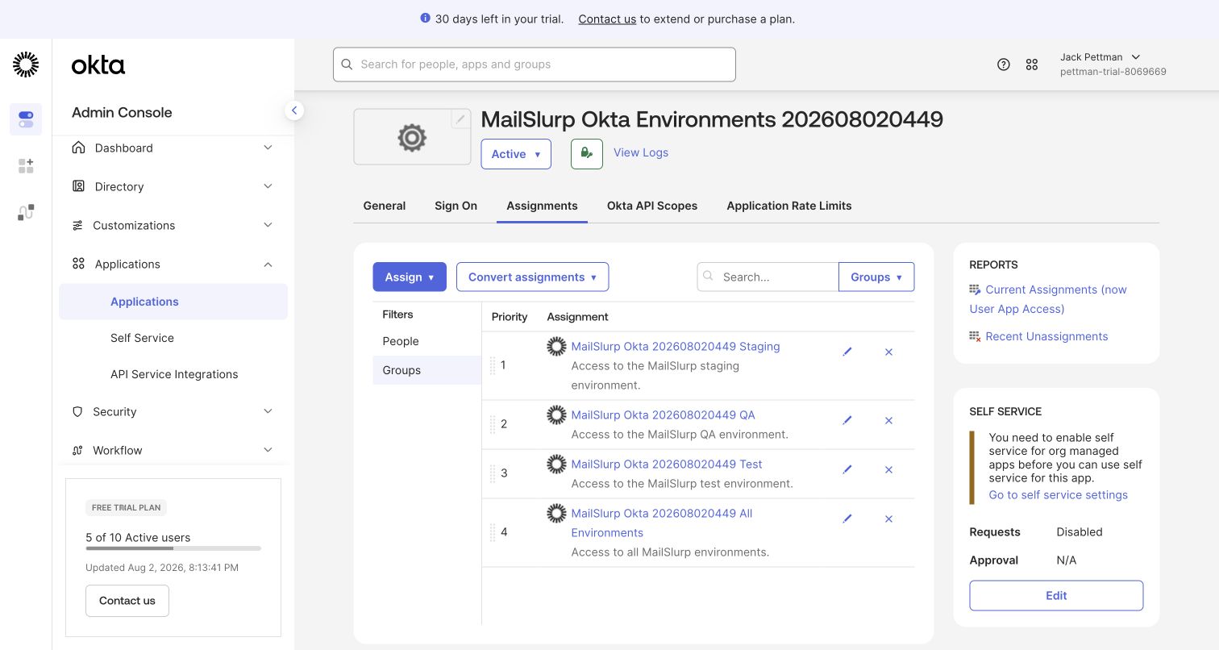Open MailSlurp Okta 202608020449 Test group link
The width and height of the screenshot is (1219, 650).
[667, 465]
